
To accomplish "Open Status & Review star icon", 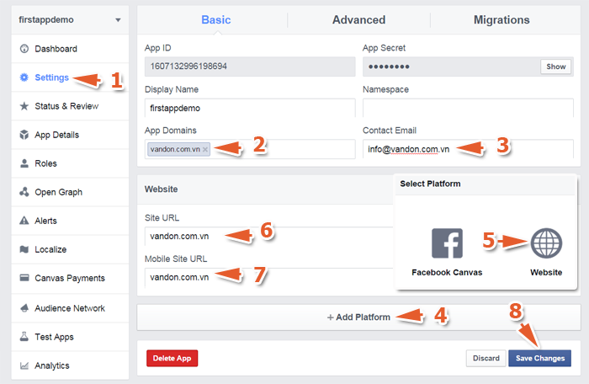I will coord(24,106).
